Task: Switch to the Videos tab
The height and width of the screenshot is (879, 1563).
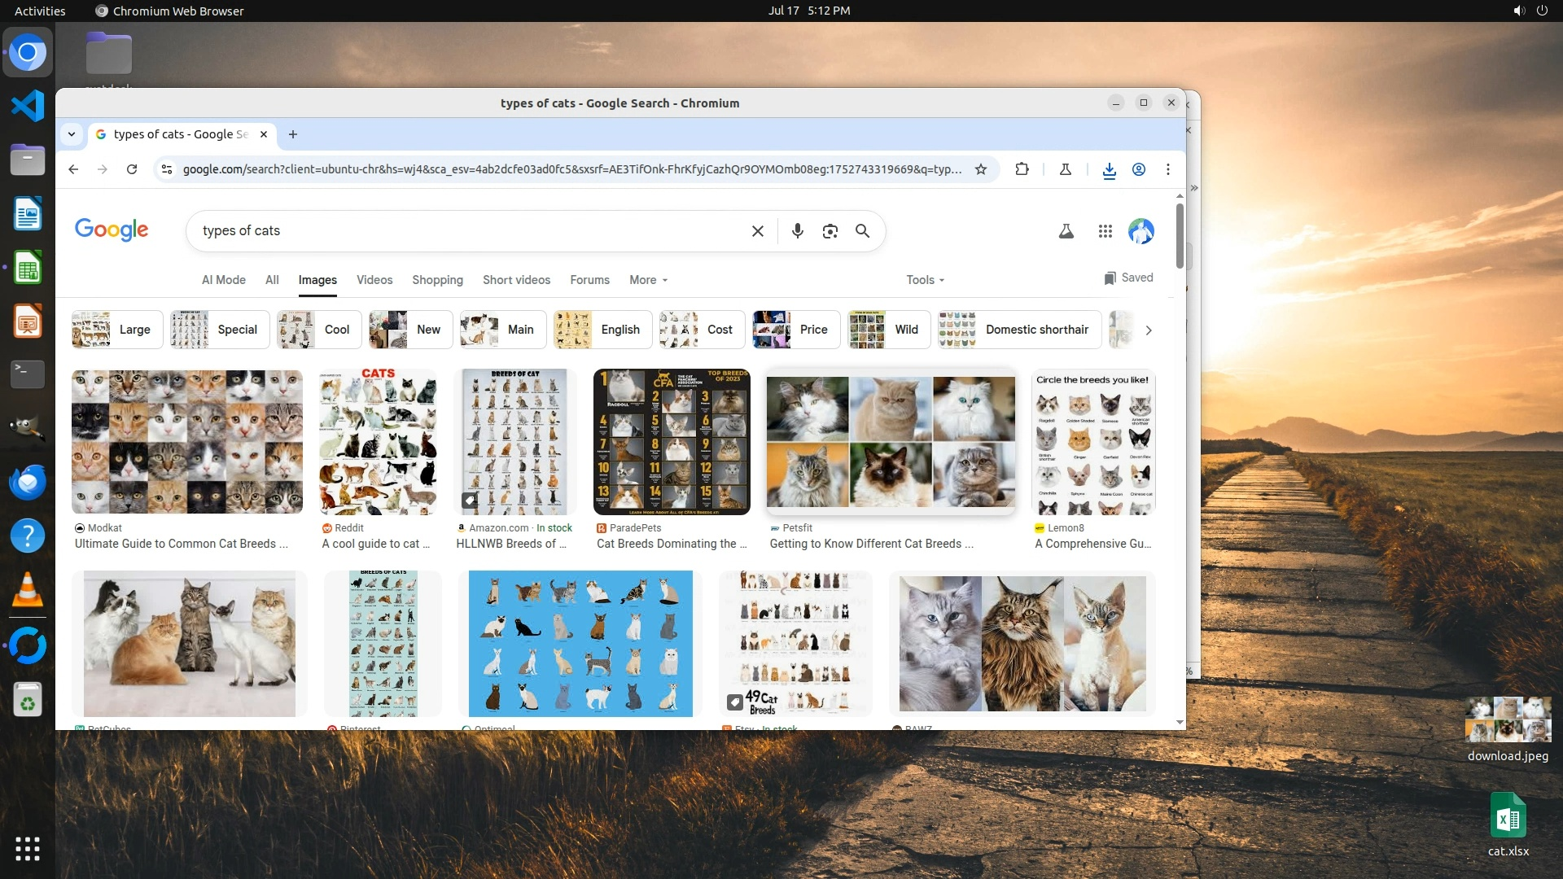Action: point(374,280)
